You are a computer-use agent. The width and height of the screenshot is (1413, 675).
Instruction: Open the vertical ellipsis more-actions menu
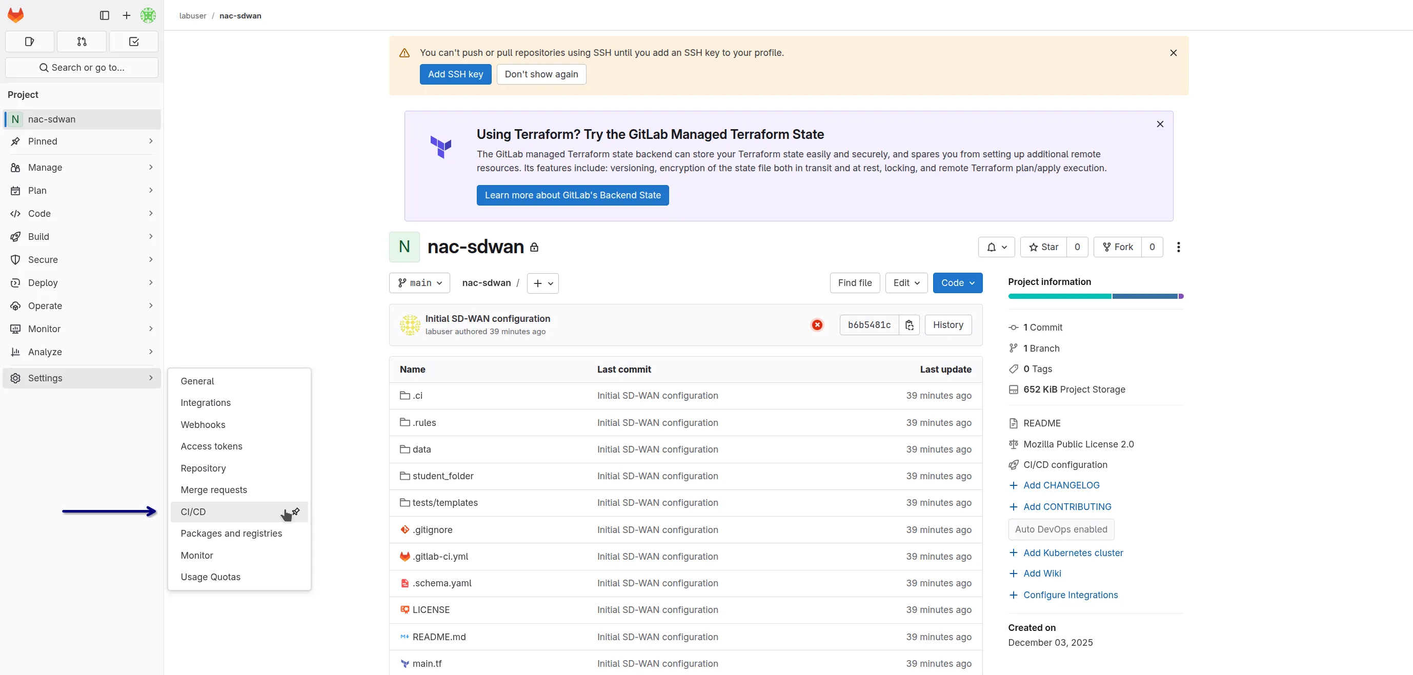(1178, 247)
